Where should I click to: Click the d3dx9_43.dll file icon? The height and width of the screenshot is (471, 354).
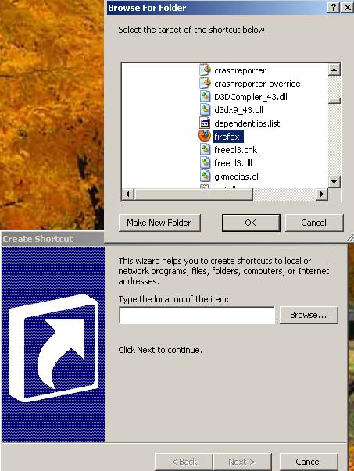pos(205,109)
